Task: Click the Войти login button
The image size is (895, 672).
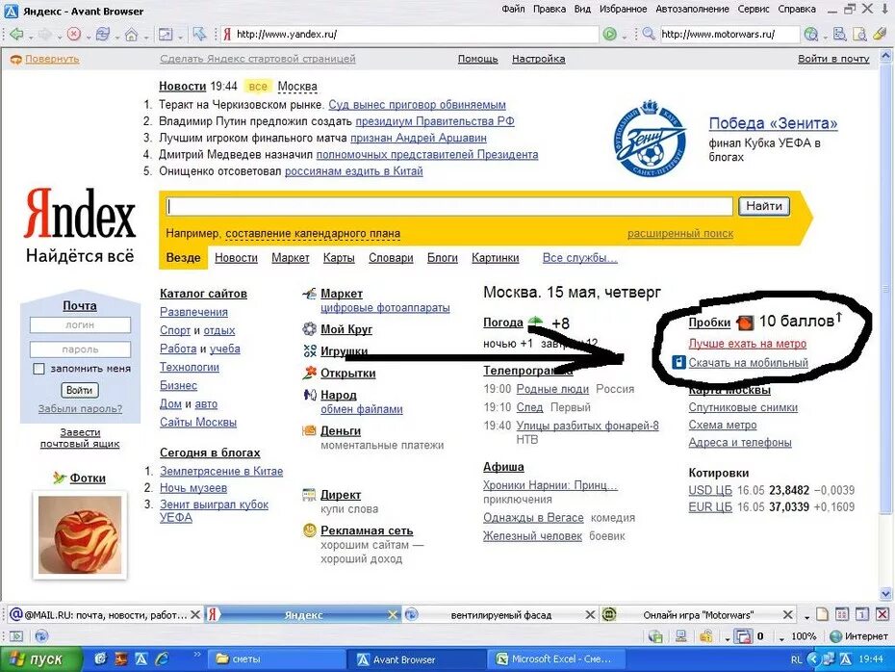Action: [79, 390]
